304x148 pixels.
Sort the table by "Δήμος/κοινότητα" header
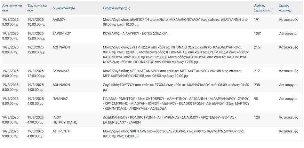pyautogui.click(x=64, y=8)
